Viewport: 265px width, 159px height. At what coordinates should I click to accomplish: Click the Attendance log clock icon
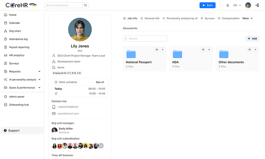6,39
